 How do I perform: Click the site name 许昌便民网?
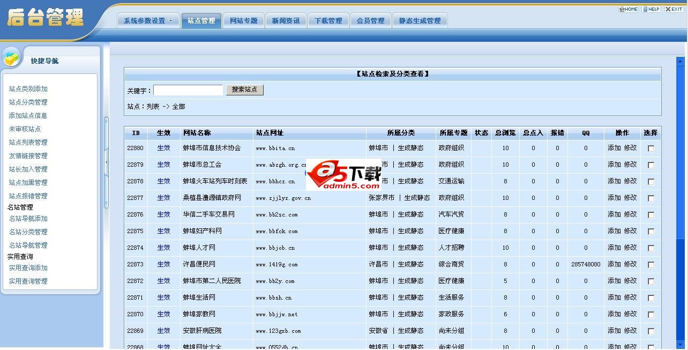pos(199,264)
